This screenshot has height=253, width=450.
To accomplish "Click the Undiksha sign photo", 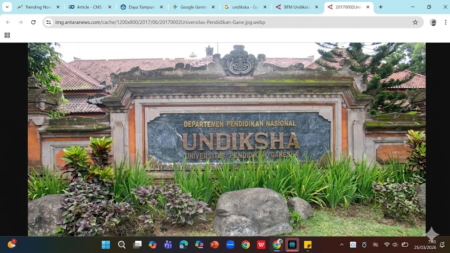I will (227, 139).
